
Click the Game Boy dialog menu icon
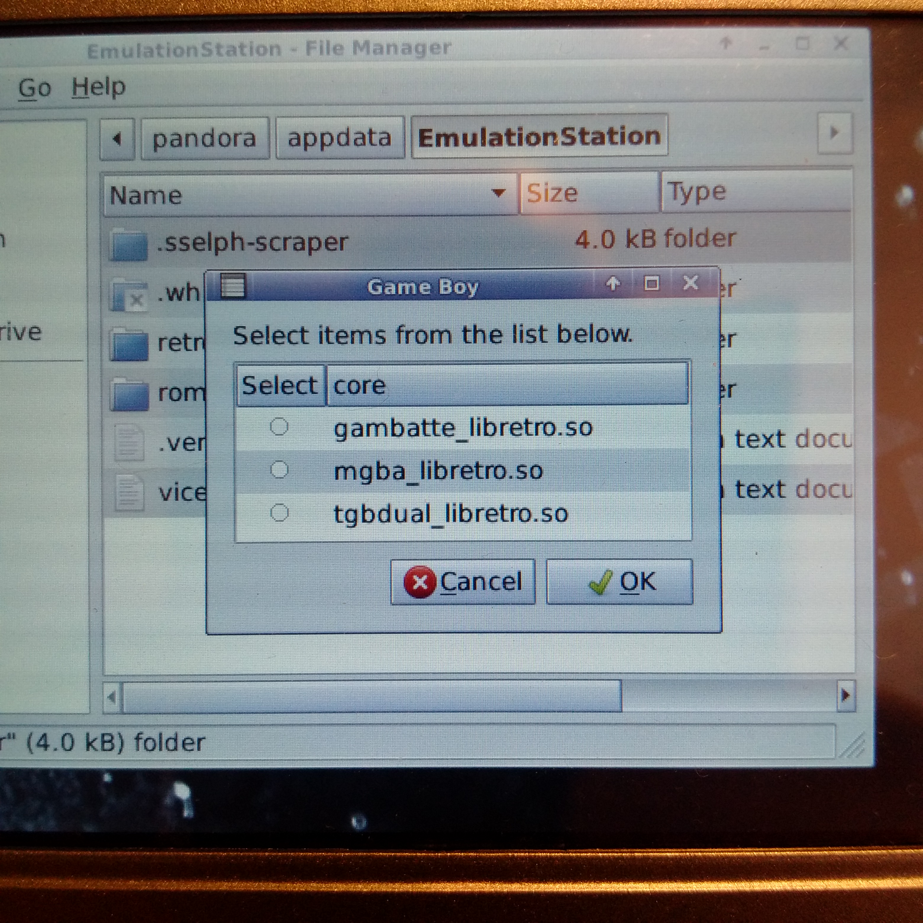pyautogui.click(x=233, y=286)
